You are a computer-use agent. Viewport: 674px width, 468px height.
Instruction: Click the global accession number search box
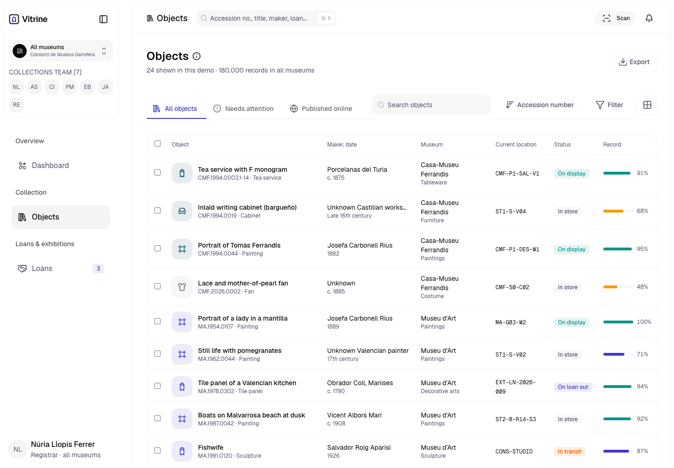click(266, 18)
